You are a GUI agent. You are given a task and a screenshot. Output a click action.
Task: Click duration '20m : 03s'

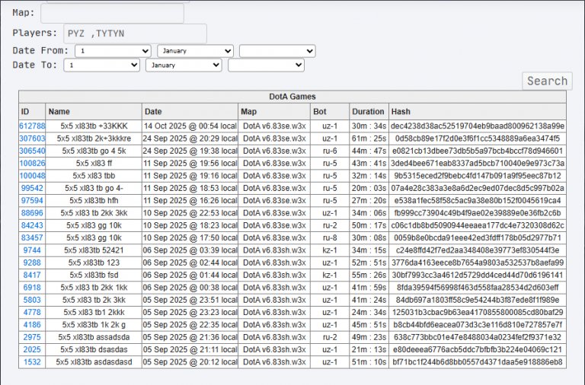pyautogui.click(x=369, y=188)
